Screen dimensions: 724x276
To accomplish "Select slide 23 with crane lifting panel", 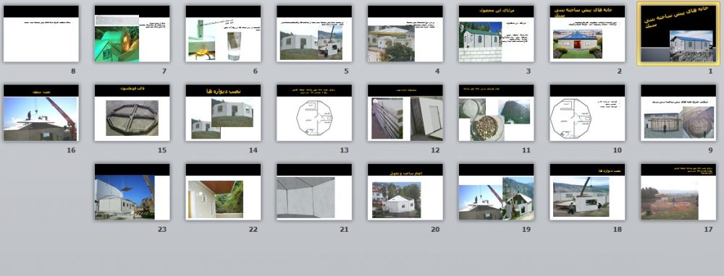I will coord(132,191).
